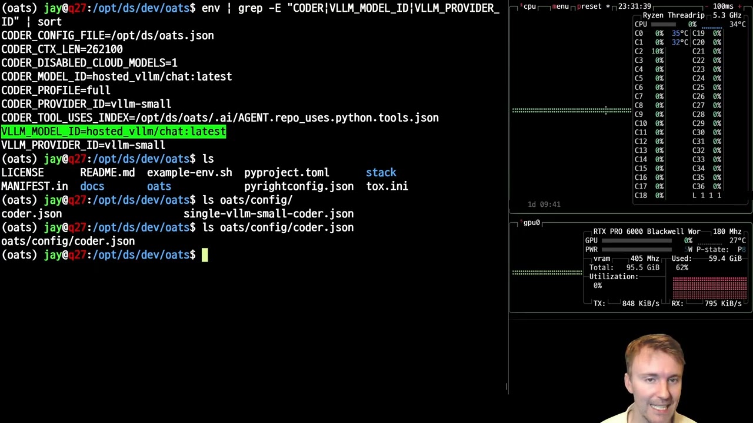Click the 100ms update interval value
The image size is (753, 423).
(x=724, y=6)
